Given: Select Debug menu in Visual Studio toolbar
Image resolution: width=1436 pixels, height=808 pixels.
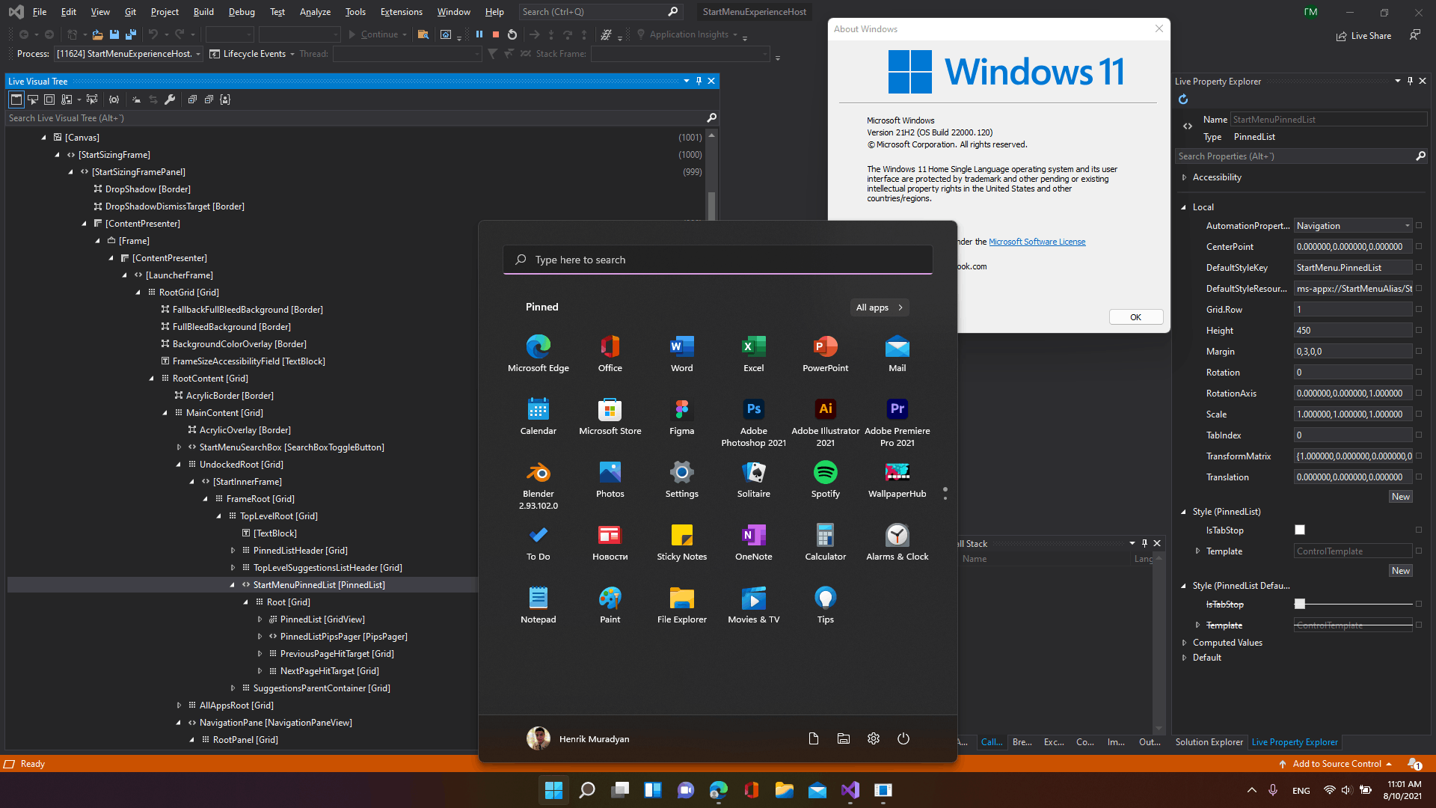Looking at the screenshot, I should (x=241, y=11).
